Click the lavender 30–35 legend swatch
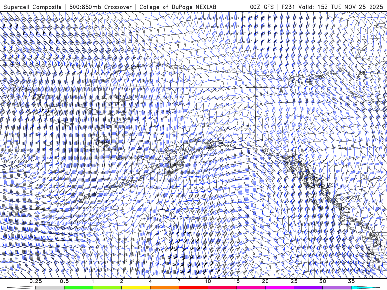 (337, 288)
